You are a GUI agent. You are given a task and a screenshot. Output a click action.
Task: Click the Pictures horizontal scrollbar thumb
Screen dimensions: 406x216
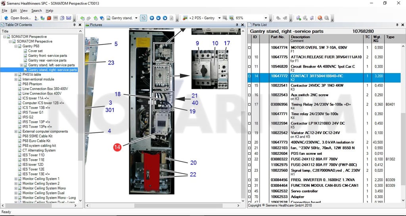coord(178,206)
